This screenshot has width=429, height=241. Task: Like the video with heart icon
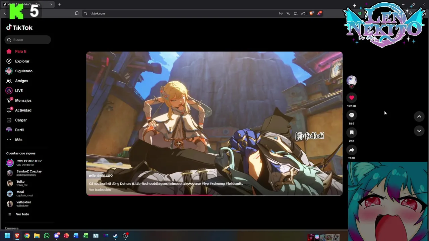(x=352, y=98)
